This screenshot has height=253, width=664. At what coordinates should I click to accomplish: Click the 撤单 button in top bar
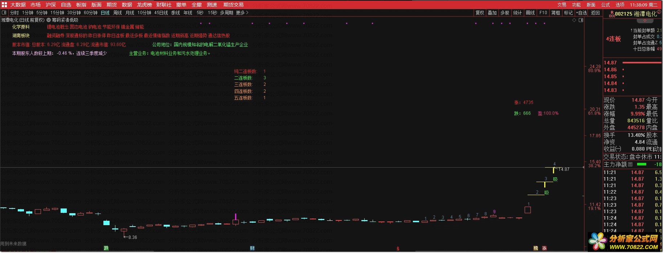click(181, 5)
